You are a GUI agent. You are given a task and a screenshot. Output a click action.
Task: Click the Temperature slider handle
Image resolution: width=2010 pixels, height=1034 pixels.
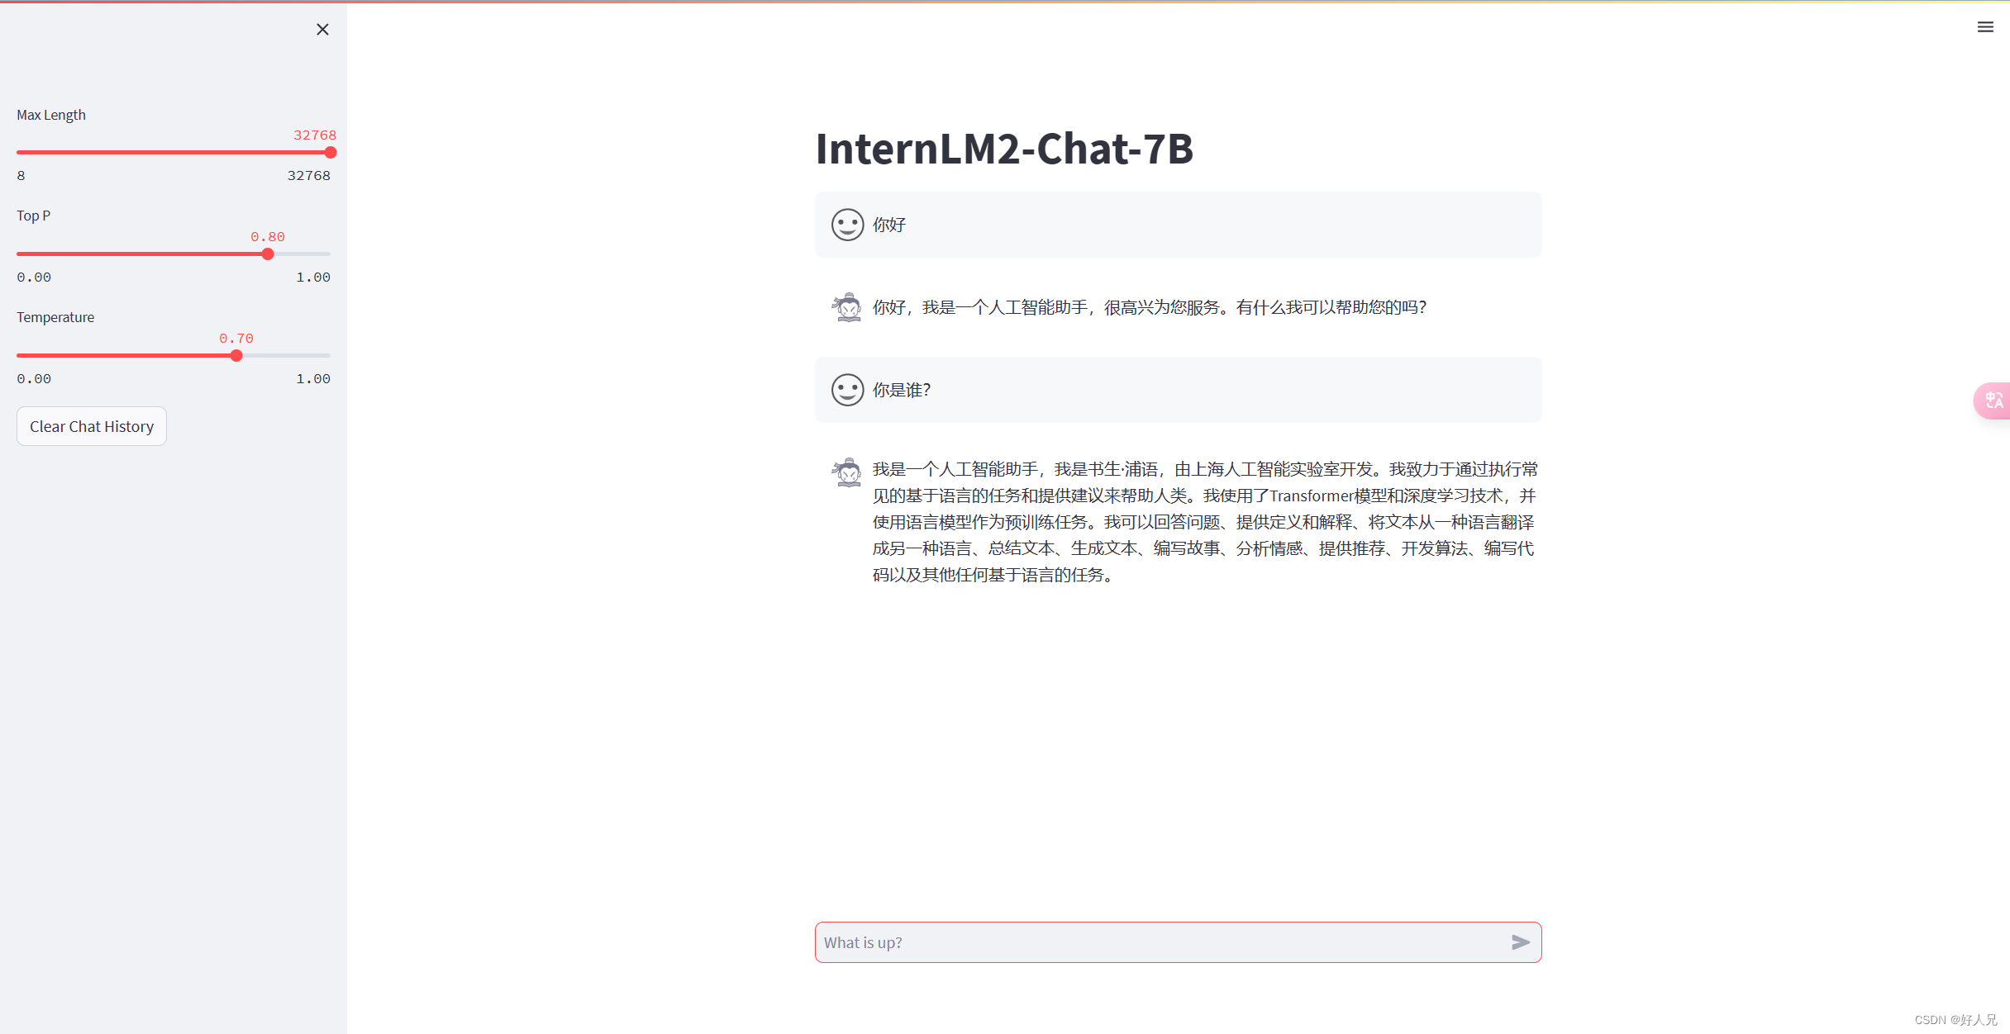236,355
